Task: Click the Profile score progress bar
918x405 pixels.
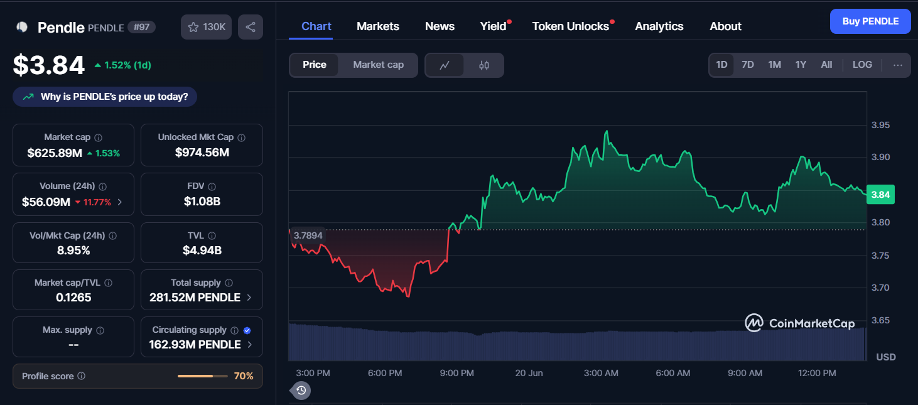Action: [x=204, y=376]
